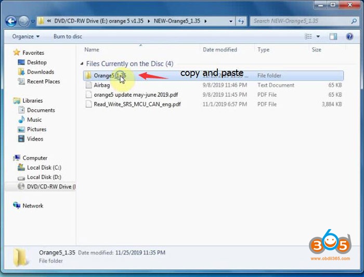Screen dimensions: 364x277
Task: Open the Organize menu
Action: coord(26,36)
